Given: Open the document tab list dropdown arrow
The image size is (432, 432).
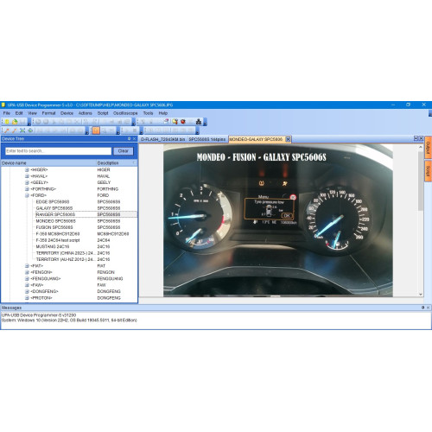Looking at the screenshot, I should coord(416,138).
